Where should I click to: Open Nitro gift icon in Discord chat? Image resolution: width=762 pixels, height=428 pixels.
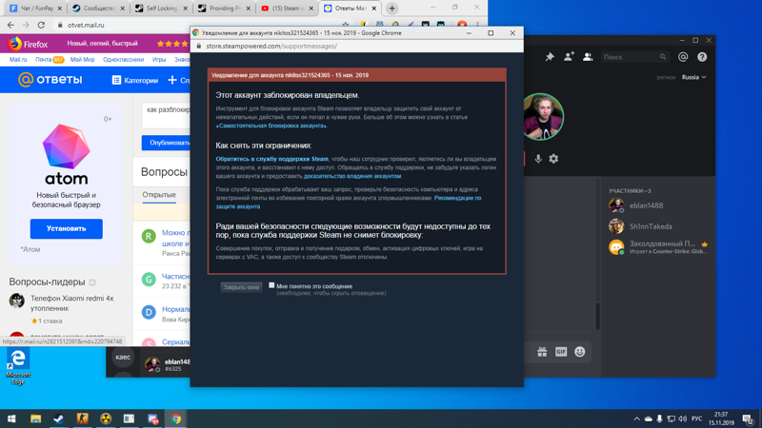click(542, 352)
